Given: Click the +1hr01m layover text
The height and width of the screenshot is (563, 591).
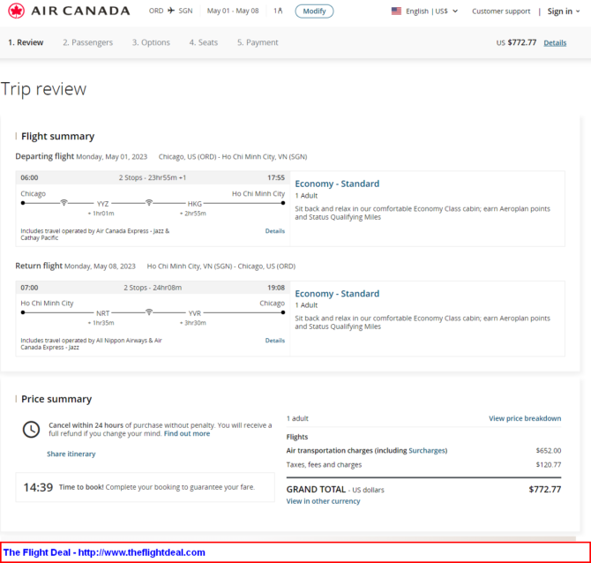Looking at the screenshot, I should (101, 214).
